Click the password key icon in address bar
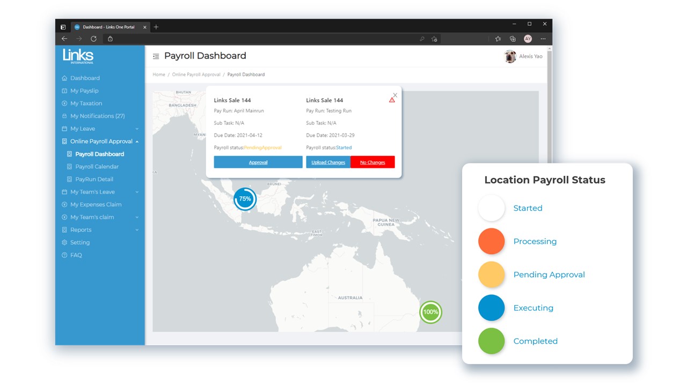The height and width of the screenshot is (386, 687). [422, 39]
